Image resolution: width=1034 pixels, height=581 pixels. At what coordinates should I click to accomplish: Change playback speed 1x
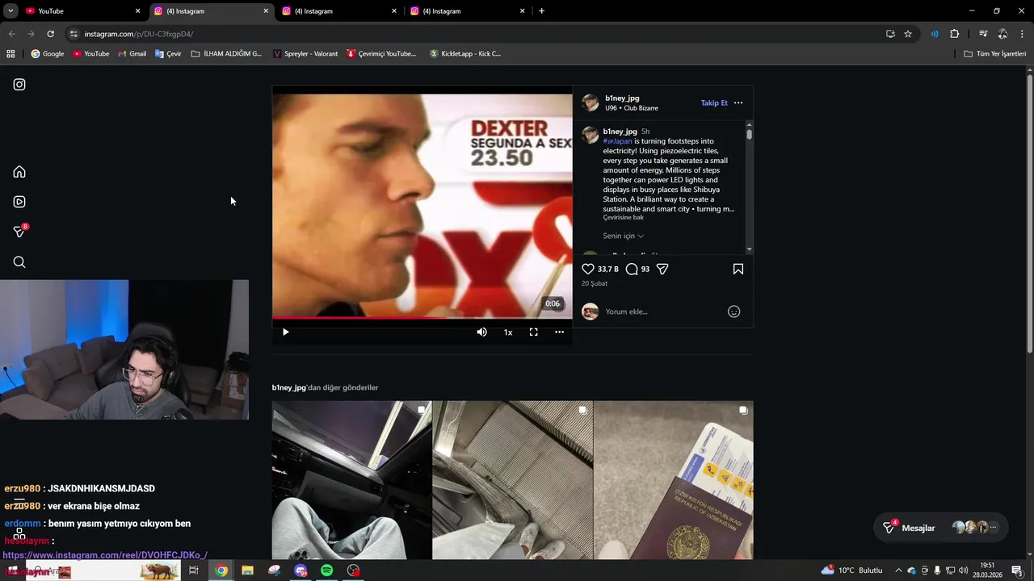[508, 332]
